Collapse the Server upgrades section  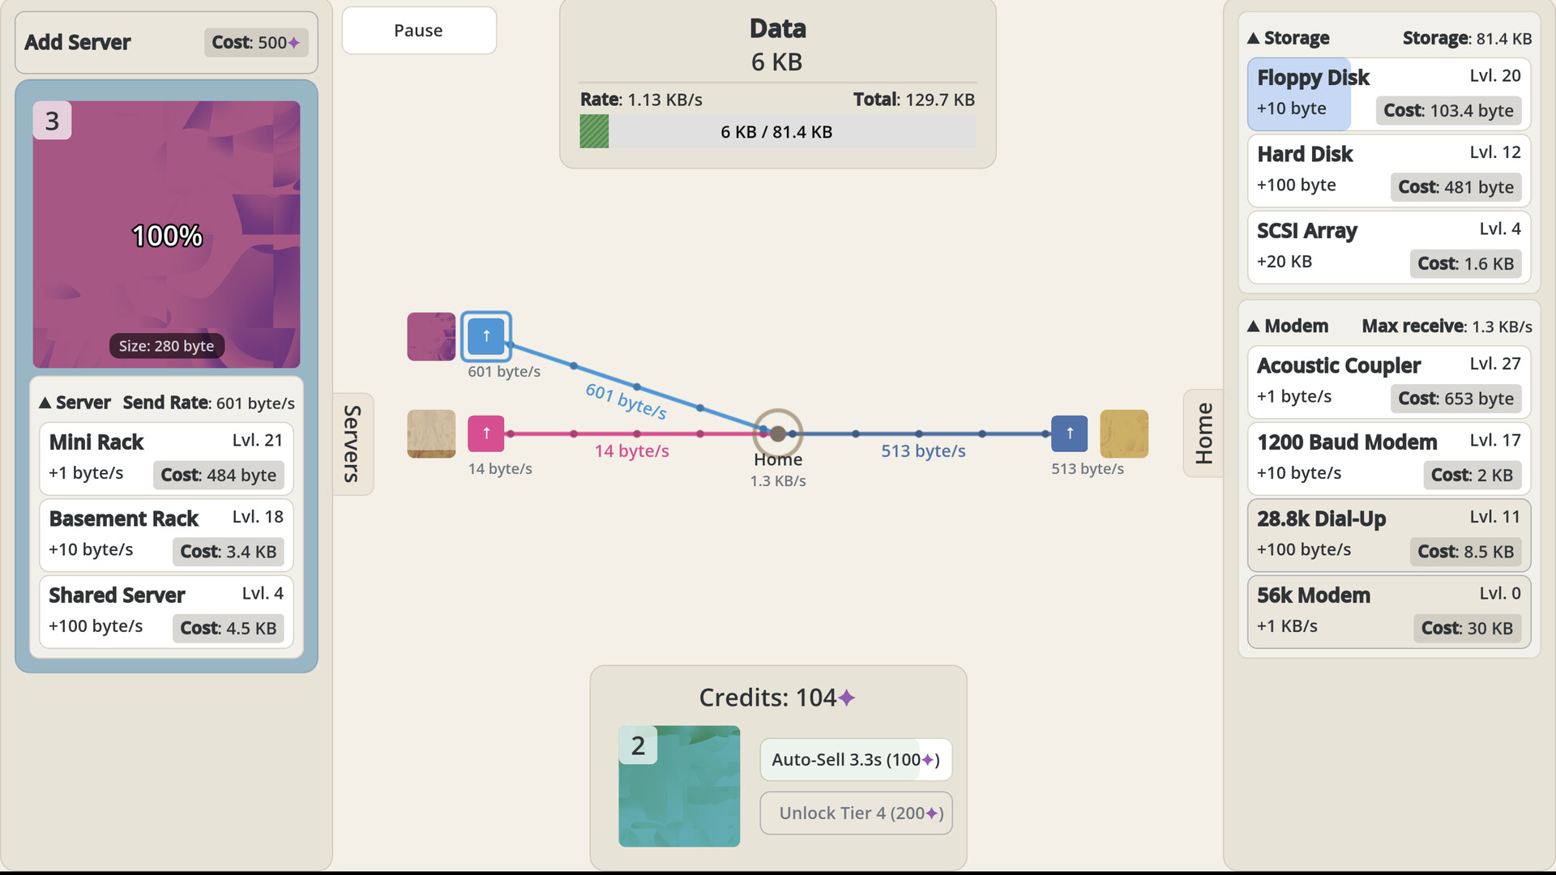[75, 403]
